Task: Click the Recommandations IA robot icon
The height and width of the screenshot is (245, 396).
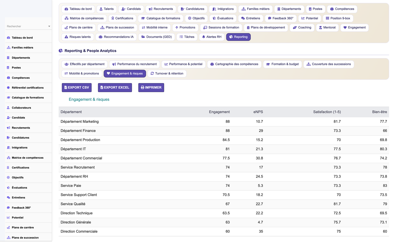Action: click(x=101, y=37)
